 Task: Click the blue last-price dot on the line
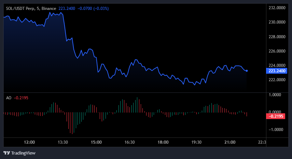click(247, 71)
